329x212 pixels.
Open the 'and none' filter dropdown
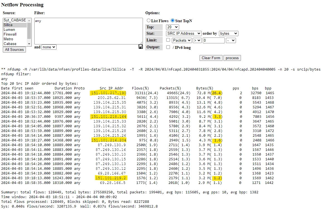tap(49, 47)
